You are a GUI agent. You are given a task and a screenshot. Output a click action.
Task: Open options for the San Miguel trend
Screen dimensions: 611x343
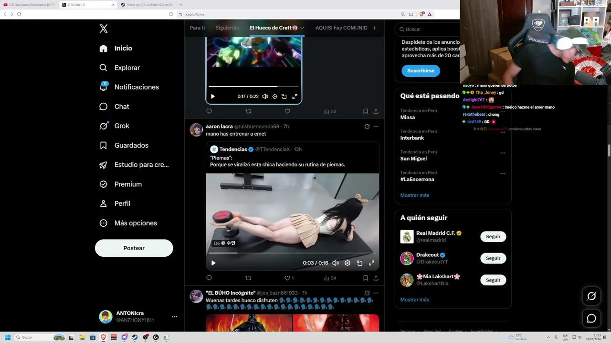pyautogui.click(x=503, y=153)
